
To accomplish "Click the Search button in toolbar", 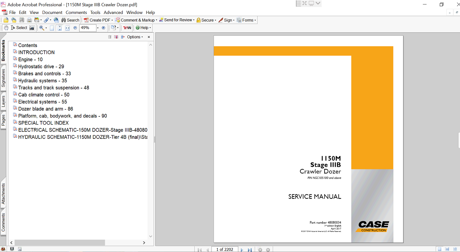I will click(70, 20).
